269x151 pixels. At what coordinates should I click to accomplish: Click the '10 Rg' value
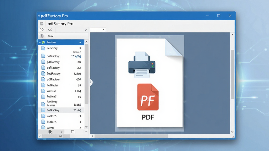click(77, 105)
